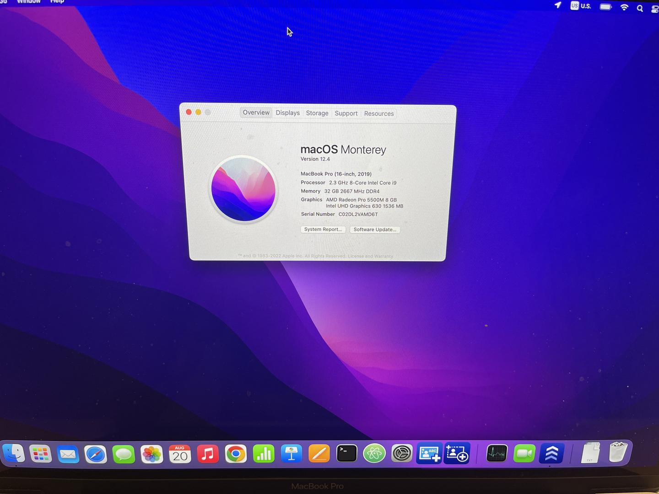Switch to the Support tab
Screen dimensions: 659x494
[x=346, y=113]
